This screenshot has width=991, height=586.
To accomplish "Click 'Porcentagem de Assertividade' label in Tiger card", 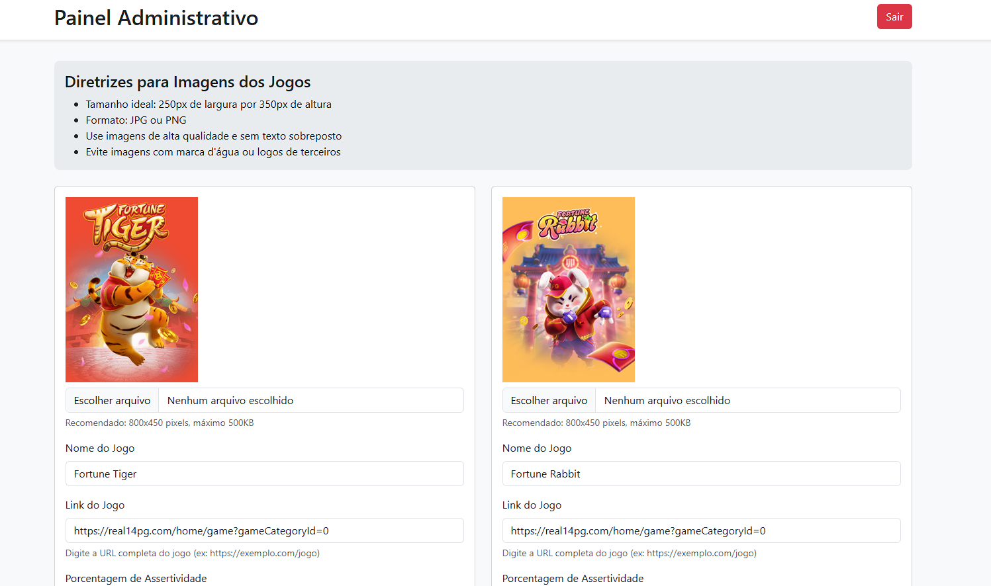I will point(136,579).
